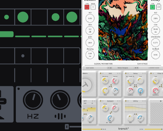
Task: Open the Autopan module options menu
Action: [118, 101]
